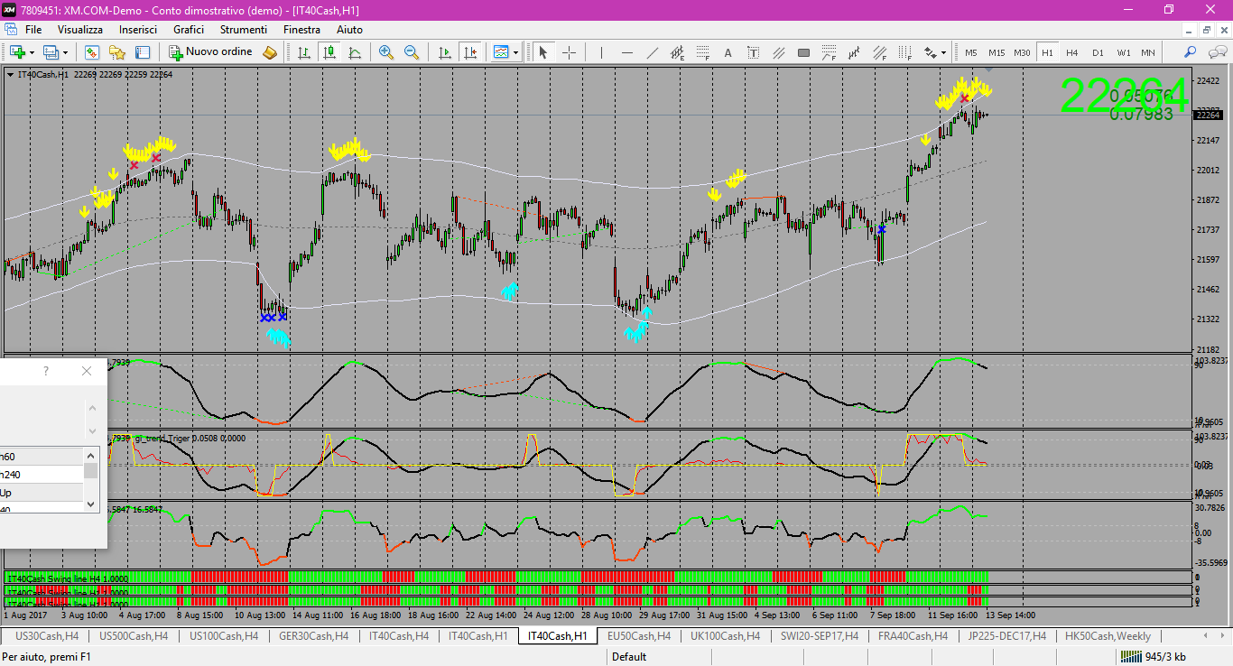Switch to HK50Cash,Weekly chart tab
Image resolution: width=1233 pixels, height=666 pixels.
[x=1108, y=636]
